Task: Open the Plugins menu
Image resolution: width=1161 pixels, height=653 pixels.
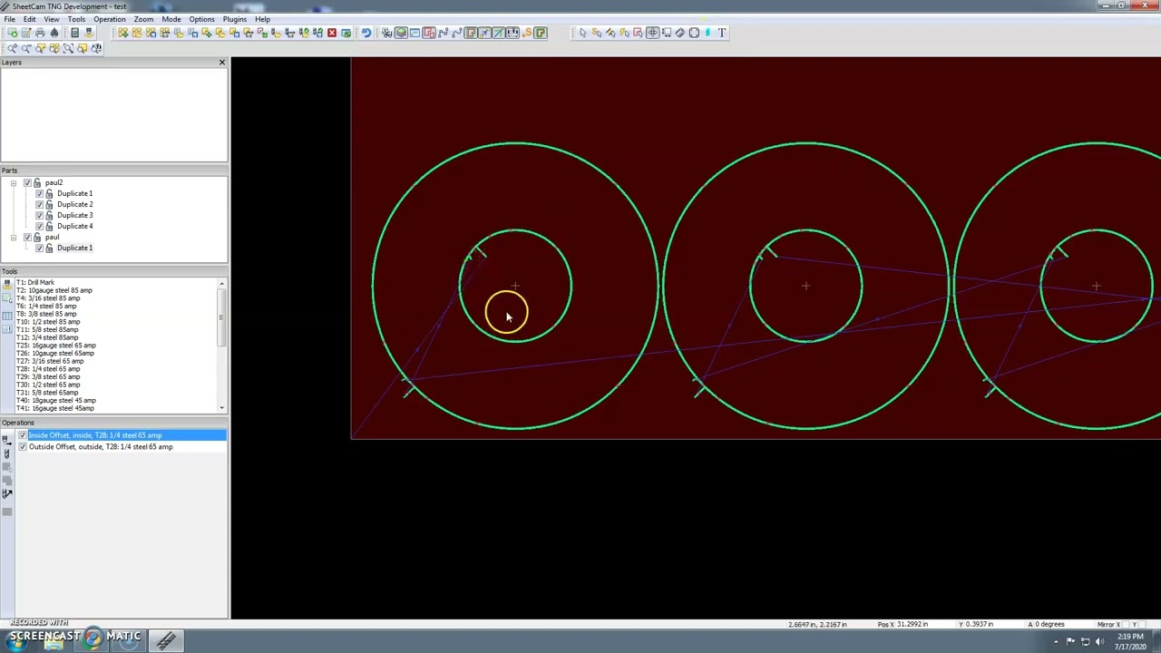Action: coord(234,19)
